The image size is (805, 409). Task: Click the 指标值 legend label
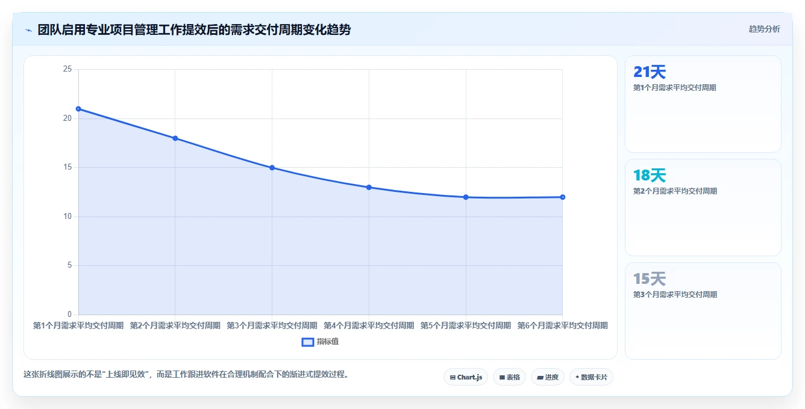pyautogui.click(x=328, y=342)
